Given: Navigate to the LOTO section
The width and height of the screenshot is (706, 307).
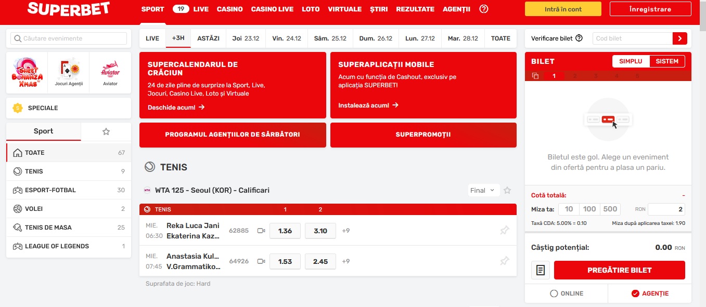Looking at the screenshot, I should (311, 9).
